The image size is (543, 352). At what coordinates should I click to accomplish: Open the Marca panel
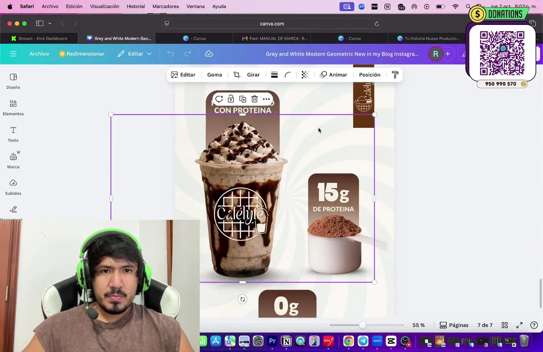tap(13, 160)
